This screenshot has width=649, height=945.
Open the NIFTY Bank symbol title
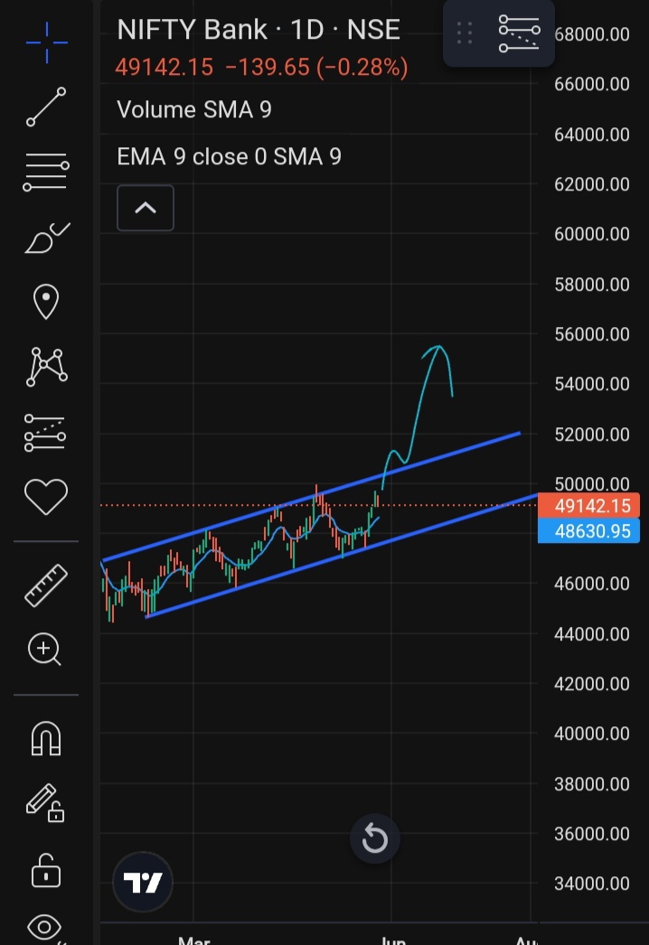pos(258,29)
